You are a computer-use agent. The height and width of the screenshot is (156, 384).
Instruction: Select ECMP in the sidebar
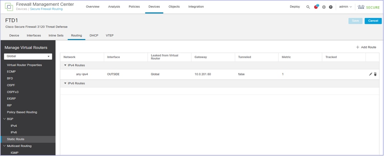click(11, 72)
